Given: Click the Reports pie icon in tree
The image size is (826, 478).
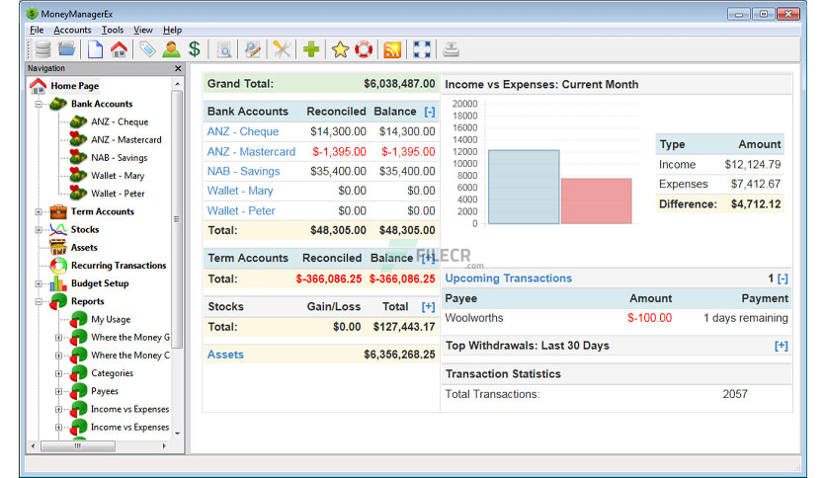Looking at the screenshot, I should tap(58, 301).
